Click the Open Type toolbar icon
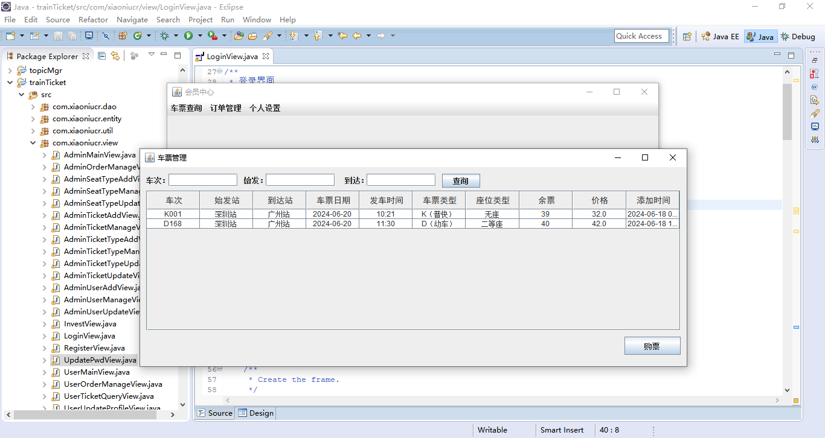Viewport: 825px width, 438px height. pos(239,36)
